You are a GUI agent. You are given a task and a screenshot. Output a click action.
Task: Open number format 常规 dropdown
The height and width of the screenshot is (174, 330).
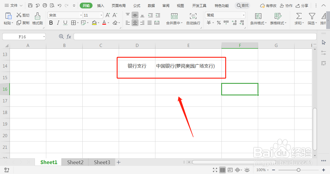coord(244,15)
